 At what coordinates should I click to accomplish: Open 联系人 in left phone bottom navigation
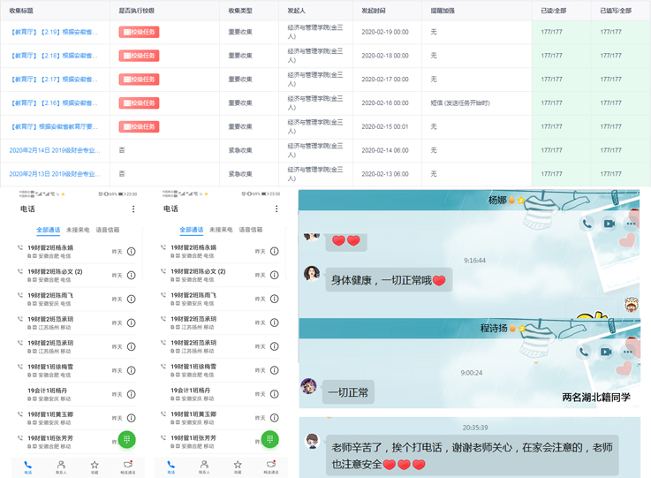(x=61, y=467)
